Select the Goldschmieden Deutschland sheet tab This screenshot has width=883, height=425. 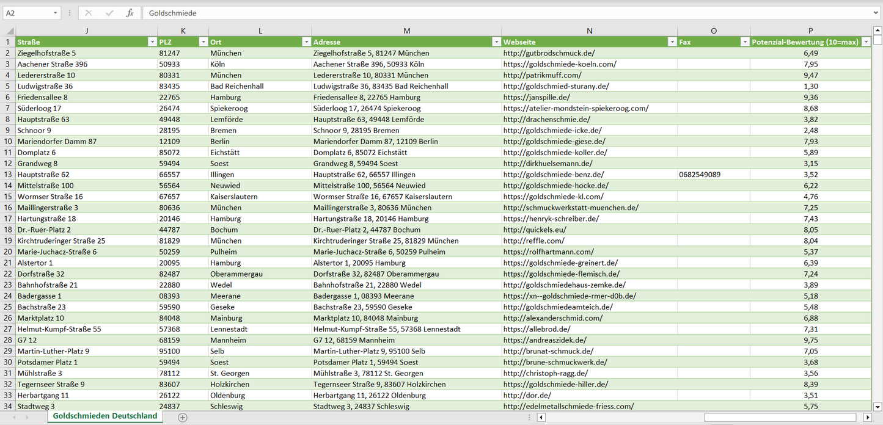point(104,416)
